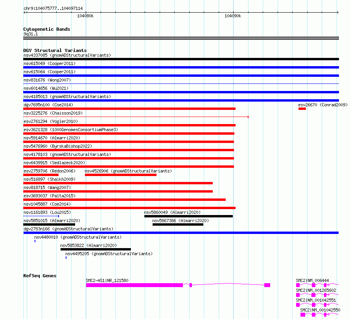Select the black bar under nsv5853822
The width and height of the screenshot is (350, 319).
[96, 249]
